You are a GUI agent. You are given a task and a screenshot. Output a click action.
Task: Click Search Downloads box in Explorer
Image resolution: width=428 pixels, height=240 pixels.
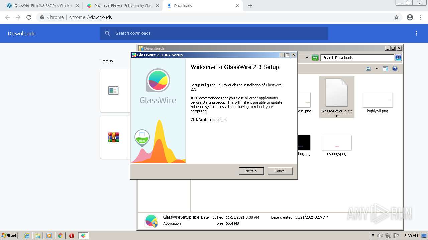357,58
